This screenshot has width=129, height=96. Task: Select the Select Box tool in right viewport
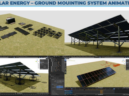click(66, 60)
